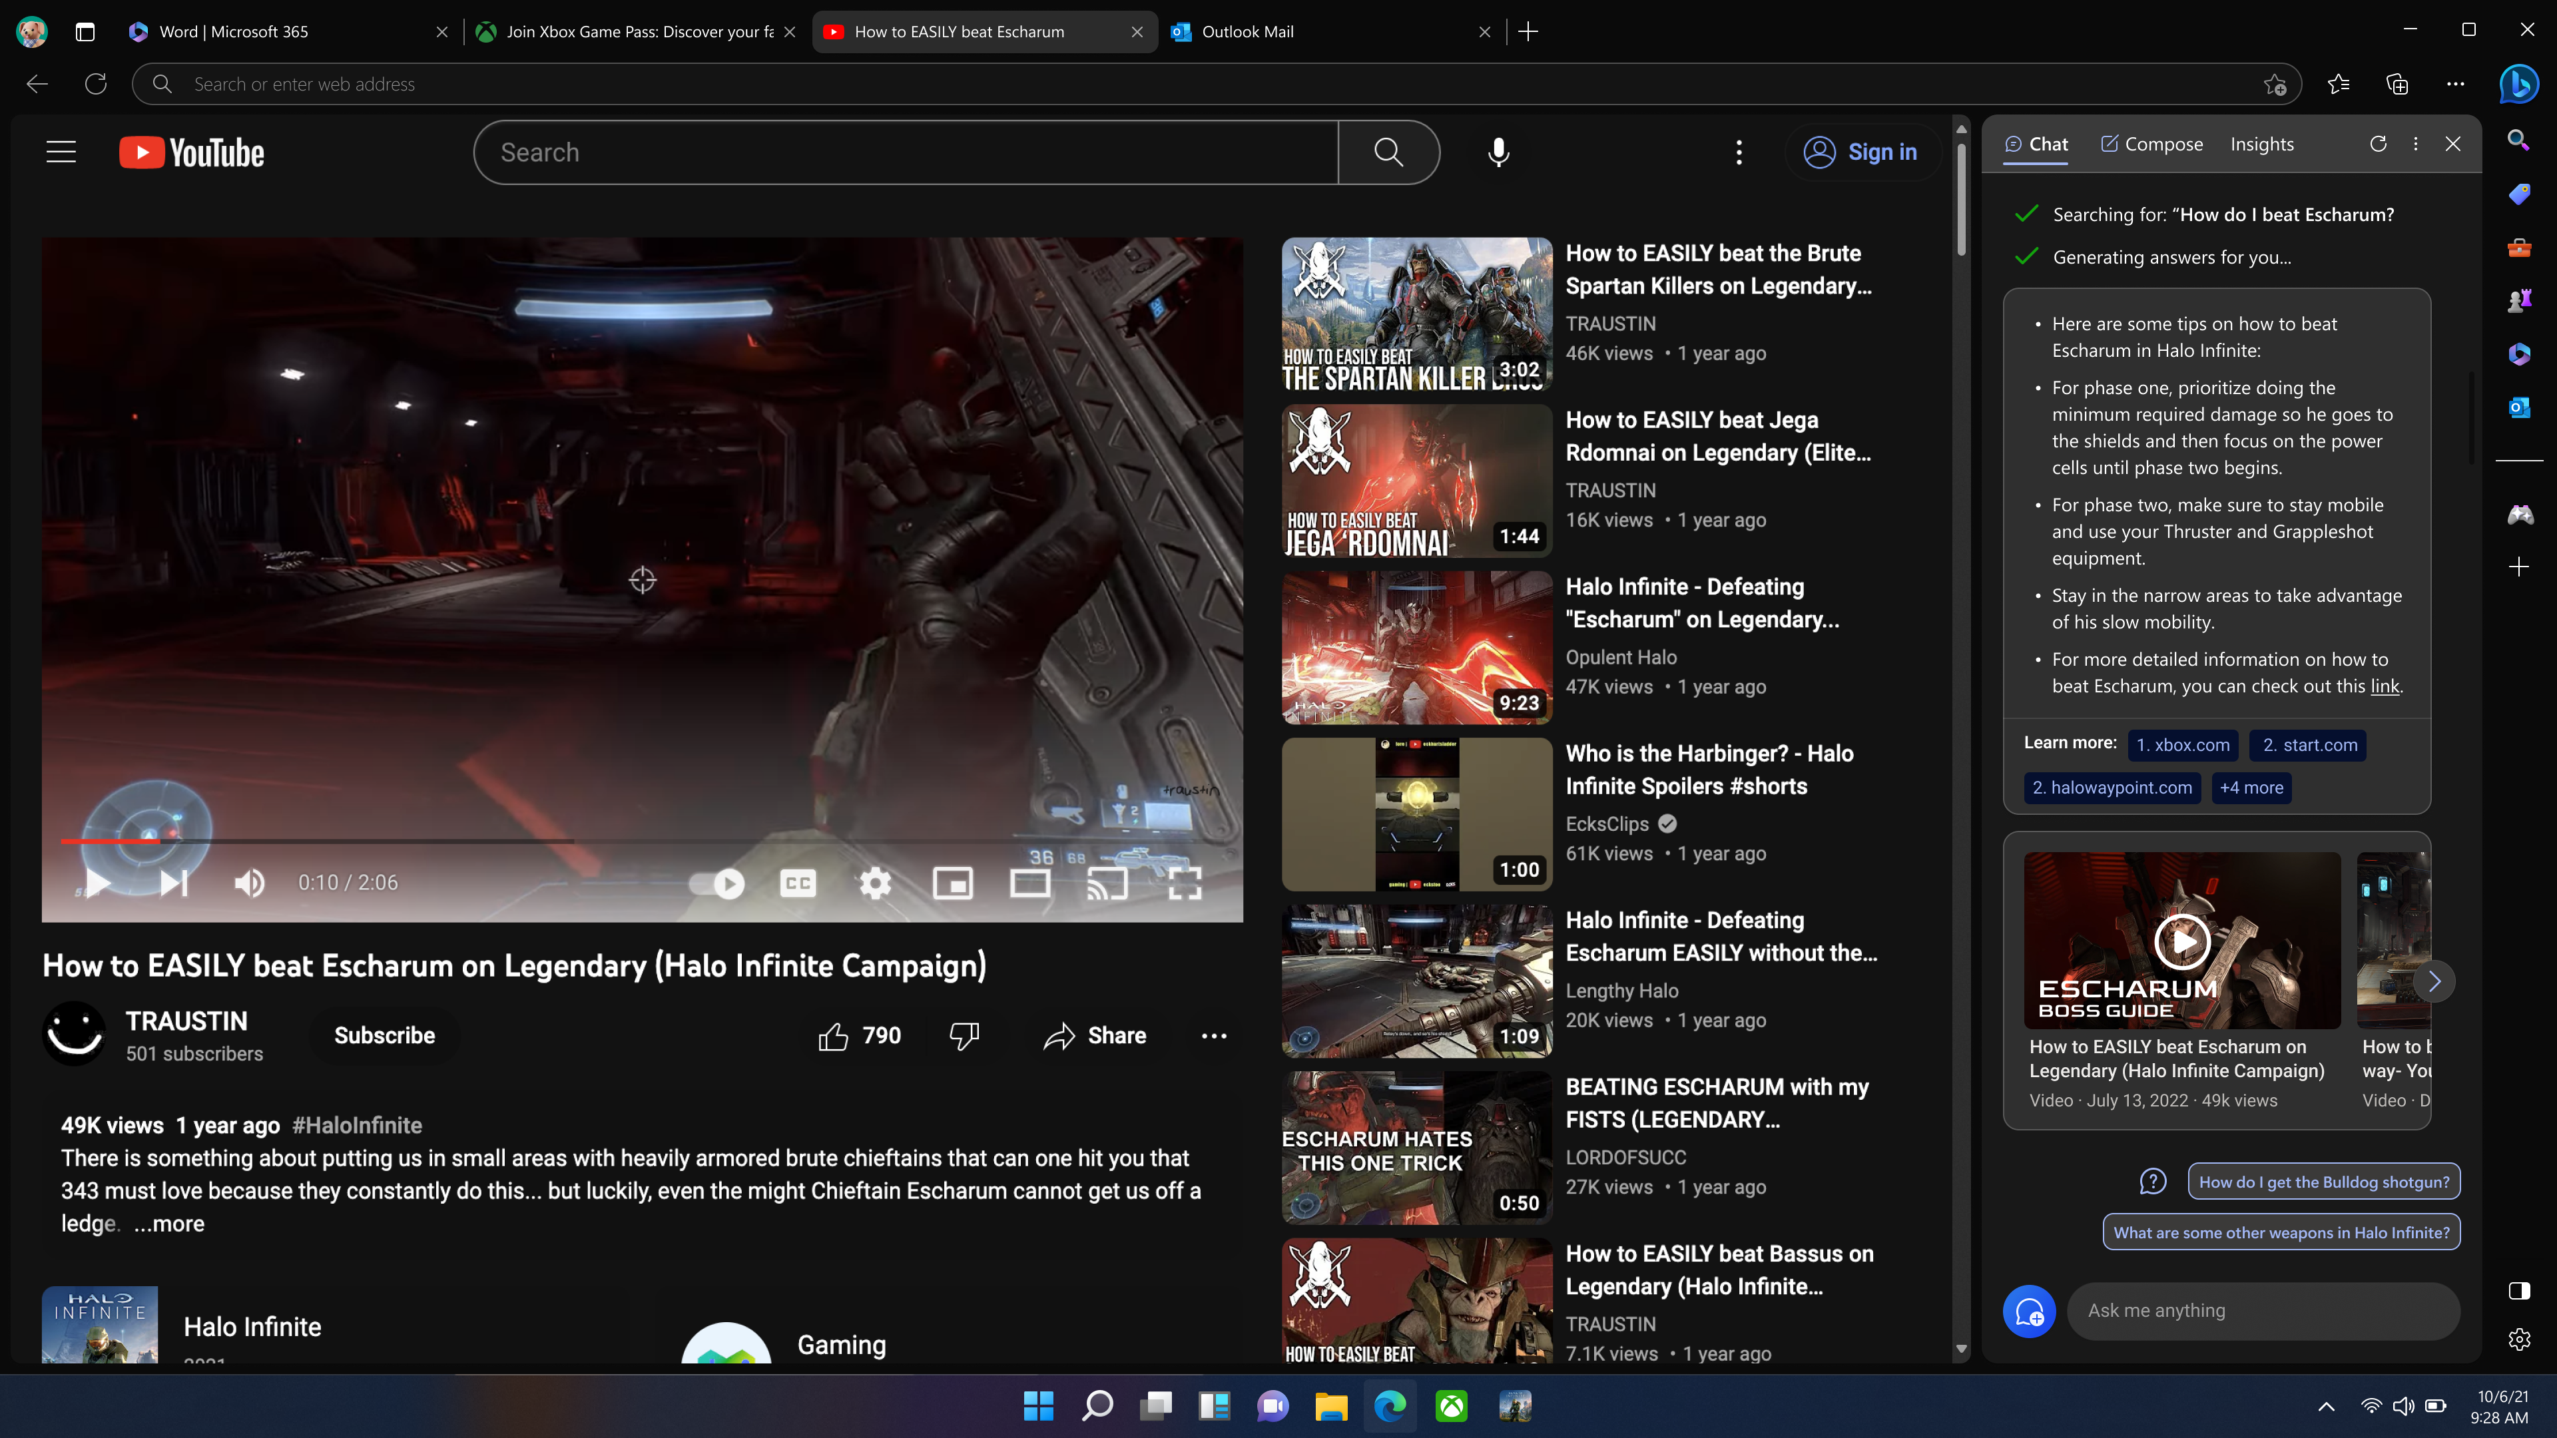Toggle closed captions on the video
Image resolution: width=2557 pixels, height=1438 pixels.
tap(798, 882)
